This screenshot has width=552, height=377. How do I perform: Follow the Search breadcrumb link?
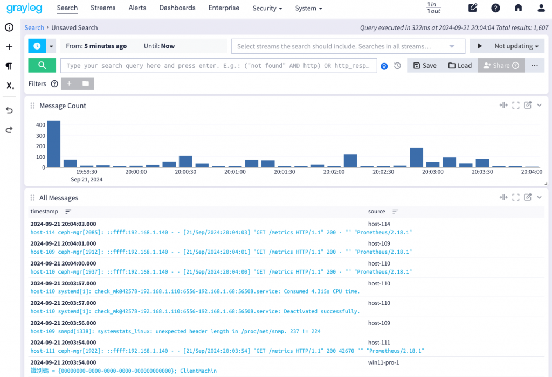pos(34,27)
